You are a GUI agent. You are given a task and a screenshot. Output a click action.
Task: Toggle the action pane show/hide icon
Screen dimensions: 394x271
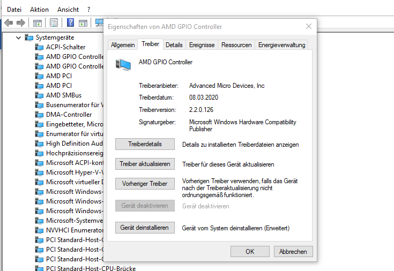[x=83, y=23]
